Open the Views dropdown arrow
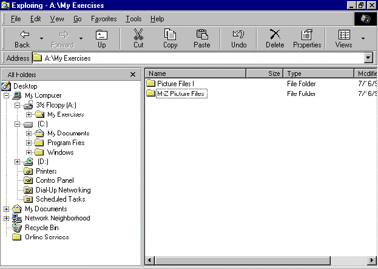Image resolution: width=378 pixels, height=269 pixels. coord(363,38)
